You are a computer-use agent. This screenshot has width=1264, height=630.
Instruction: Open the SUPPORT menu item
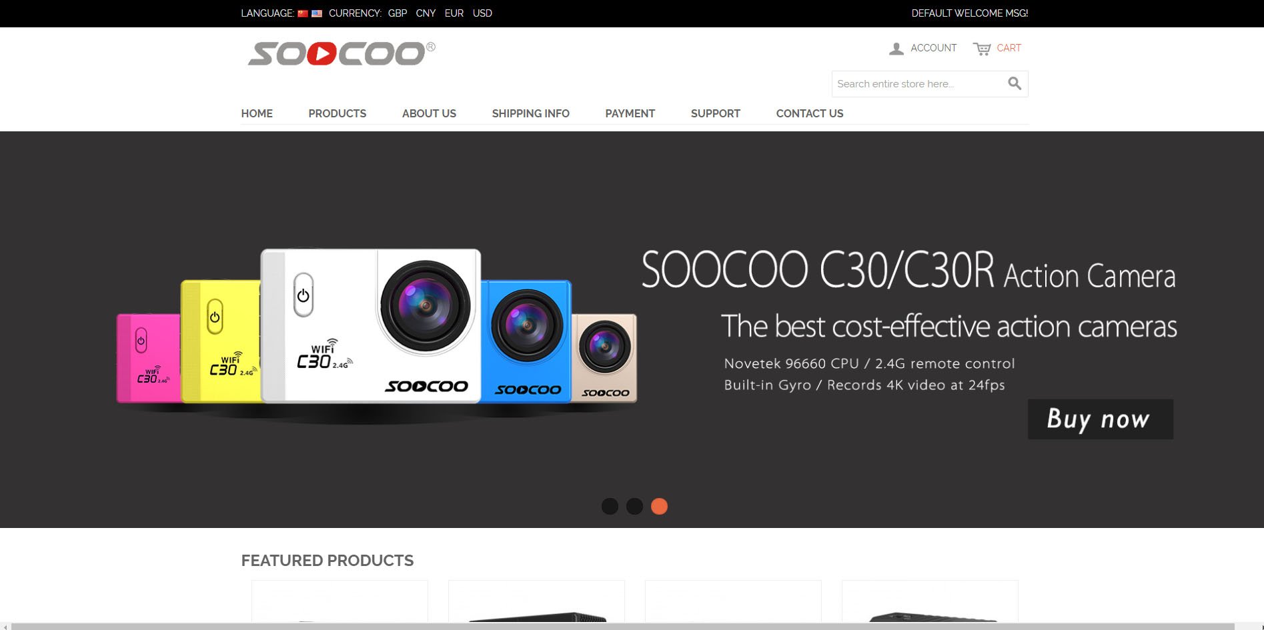coord(716,113)
